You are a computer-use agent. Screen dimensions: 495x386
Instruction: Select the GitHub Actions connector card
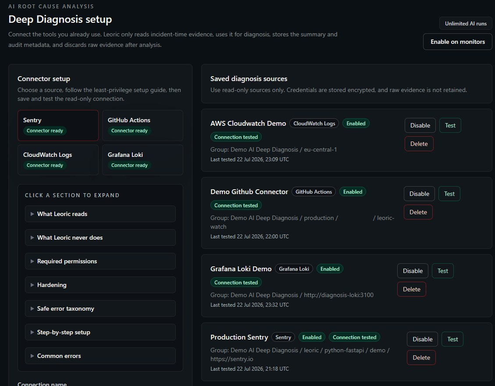pyautogui.click(x=142, y=125)
